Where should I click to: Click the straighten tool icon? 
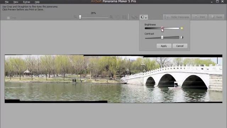point(134,17)
